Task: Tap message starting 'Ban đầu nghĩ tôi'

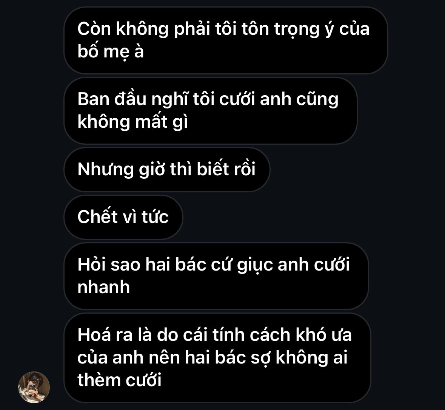Action: (x=211, y=110)
